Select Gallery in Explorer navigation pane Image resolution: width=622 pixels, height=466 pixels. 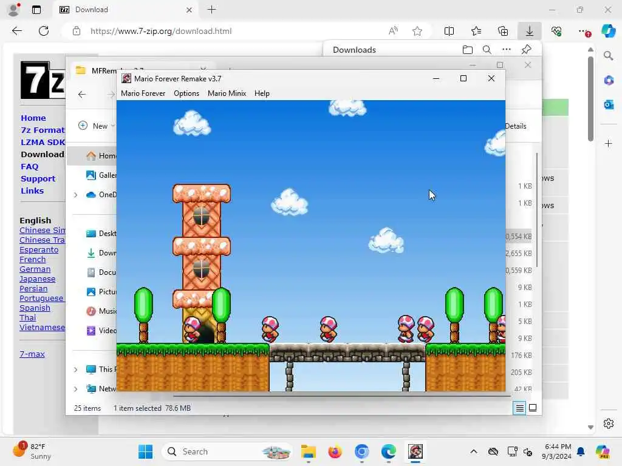click(x=101, y=175)
